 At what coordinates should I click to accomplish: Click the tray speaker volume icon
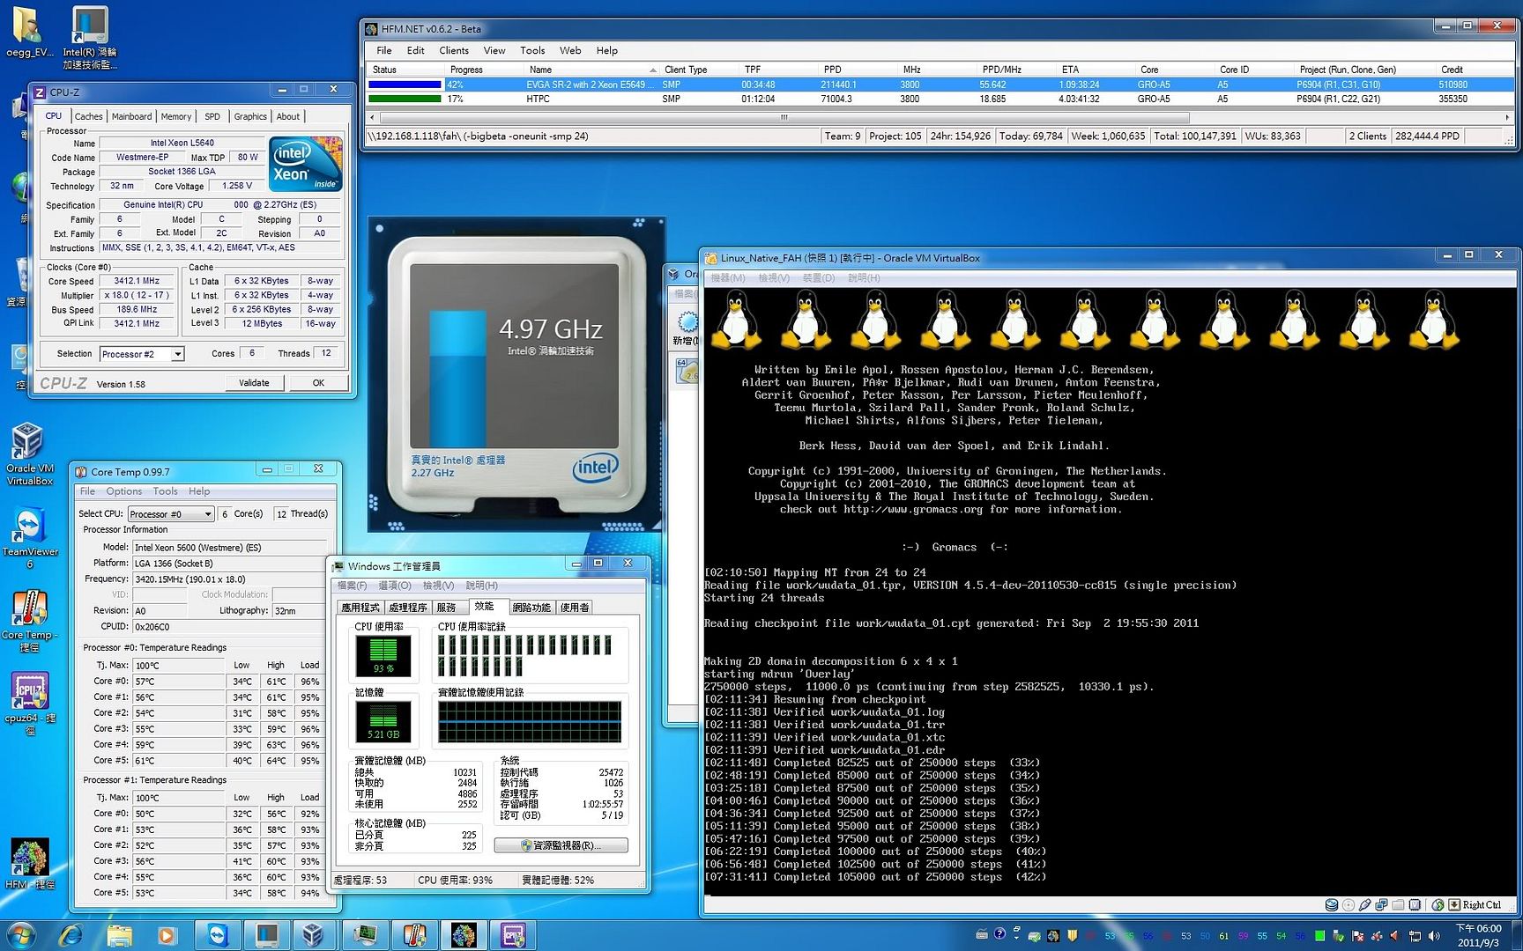tap(1433, 936)
